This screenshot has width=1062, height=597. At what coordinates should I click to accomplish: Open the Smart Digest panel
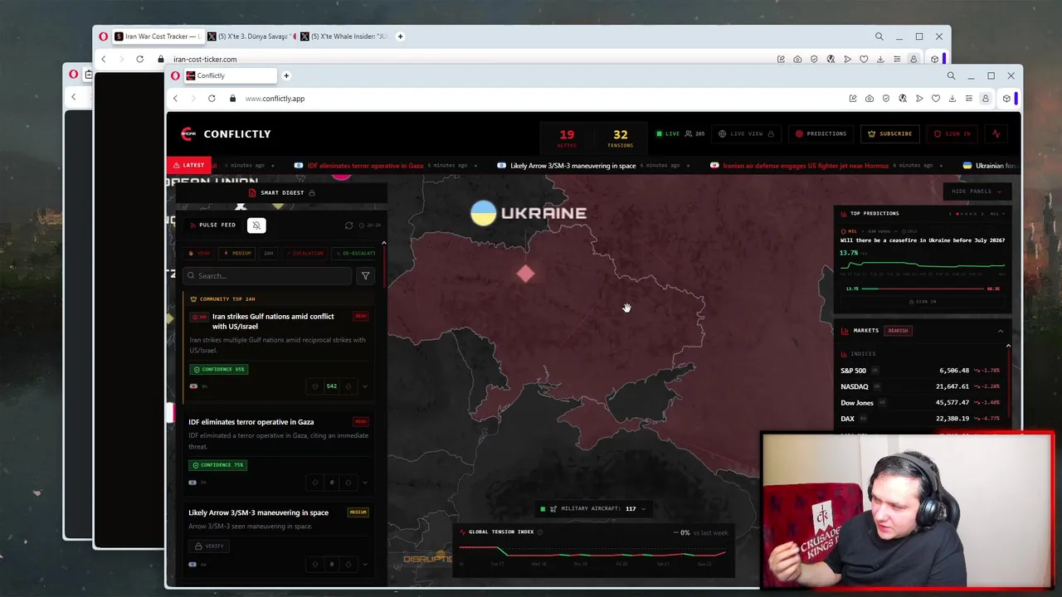[x=282, y=193]
